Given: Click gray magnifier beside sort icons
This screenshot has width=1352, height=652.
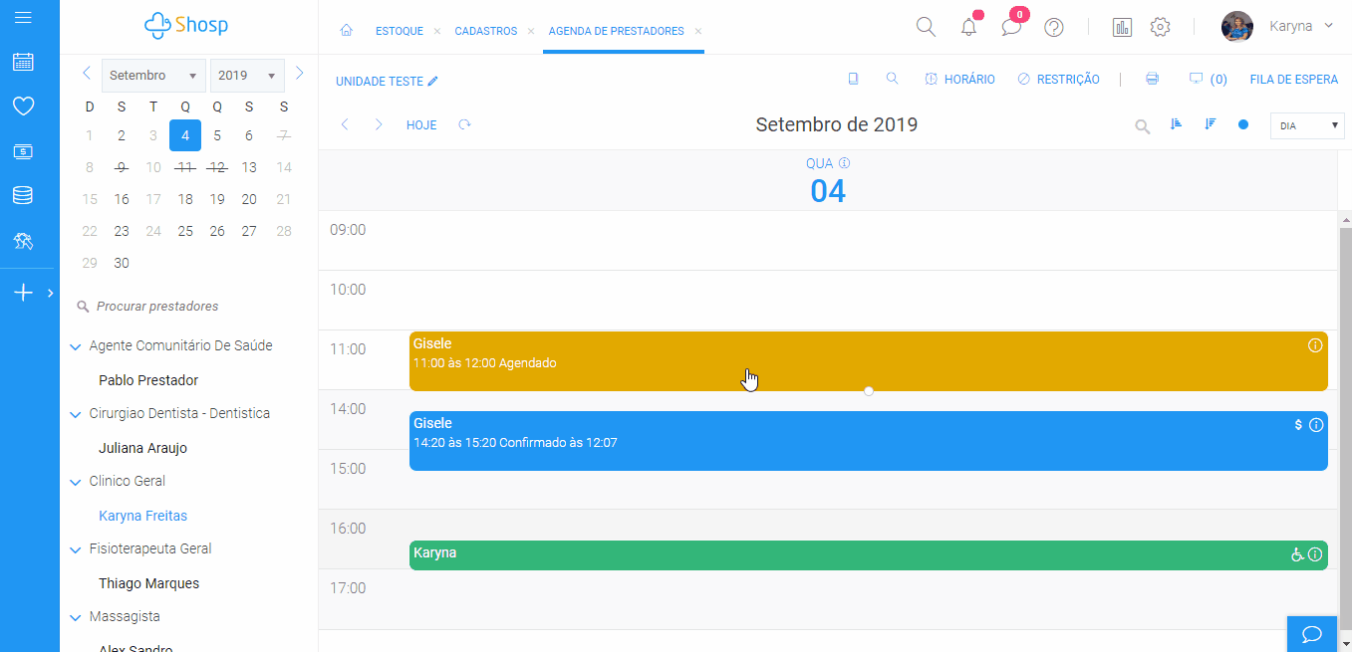Looking at the screenshot, I should tap(1143, 126).
